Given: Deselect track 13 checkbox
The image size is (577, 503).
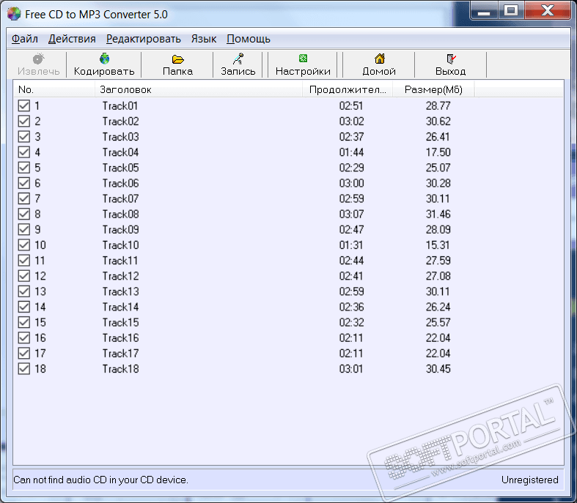Looking at the screenshot, I should click(24, 291).
